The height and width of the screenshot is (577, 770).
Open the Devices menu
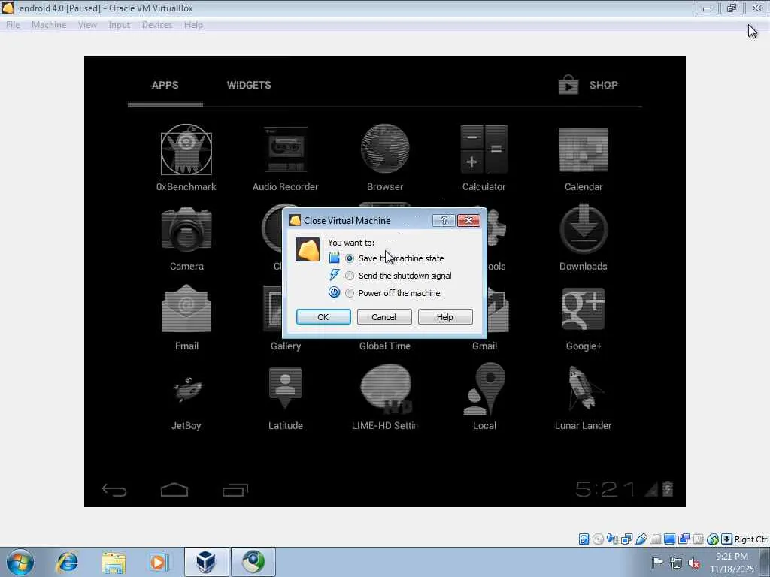[157, 25]
